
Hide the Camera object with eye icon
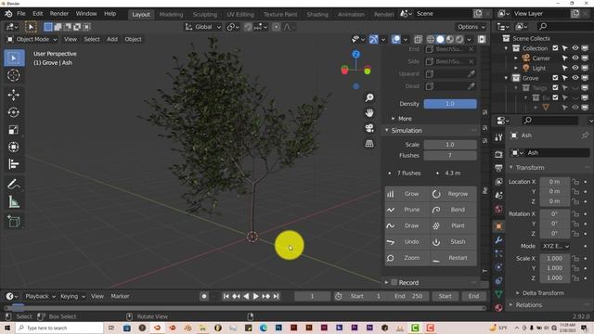tap(575, 58)
